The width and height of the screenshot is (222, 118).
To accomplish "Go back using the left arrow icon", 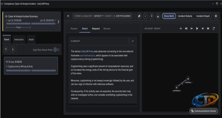I will (68, 16).
